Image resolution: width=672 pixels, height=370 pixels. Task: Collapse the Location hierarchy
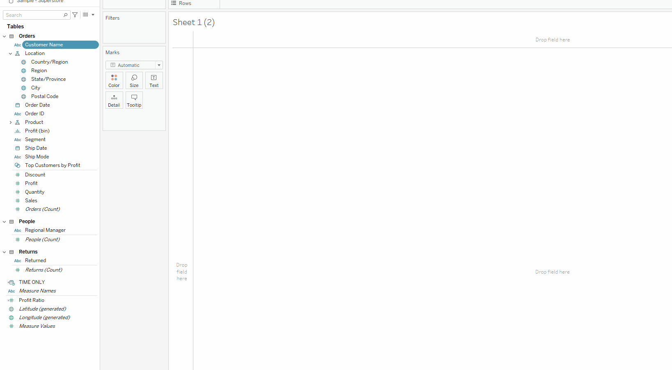(x=11, y=53)
